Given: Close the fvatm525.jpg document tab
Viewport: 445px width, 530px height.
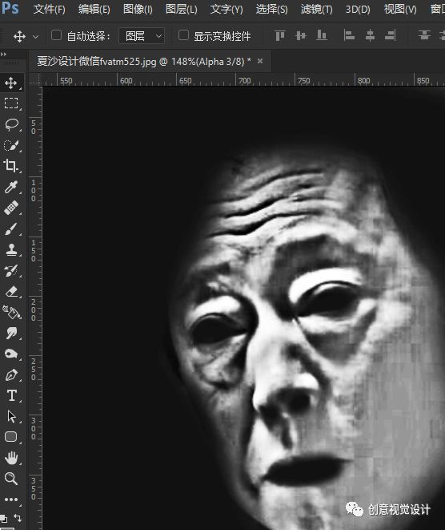Looking at the screenshot, I should 260,61.
